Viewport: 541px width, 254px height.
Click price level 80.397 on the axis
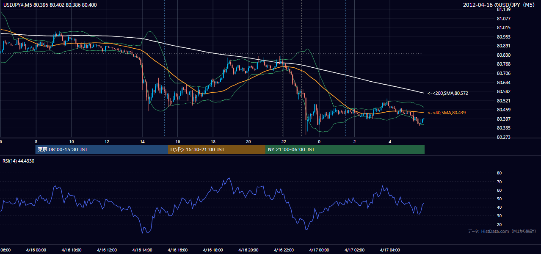coord(503,119)
